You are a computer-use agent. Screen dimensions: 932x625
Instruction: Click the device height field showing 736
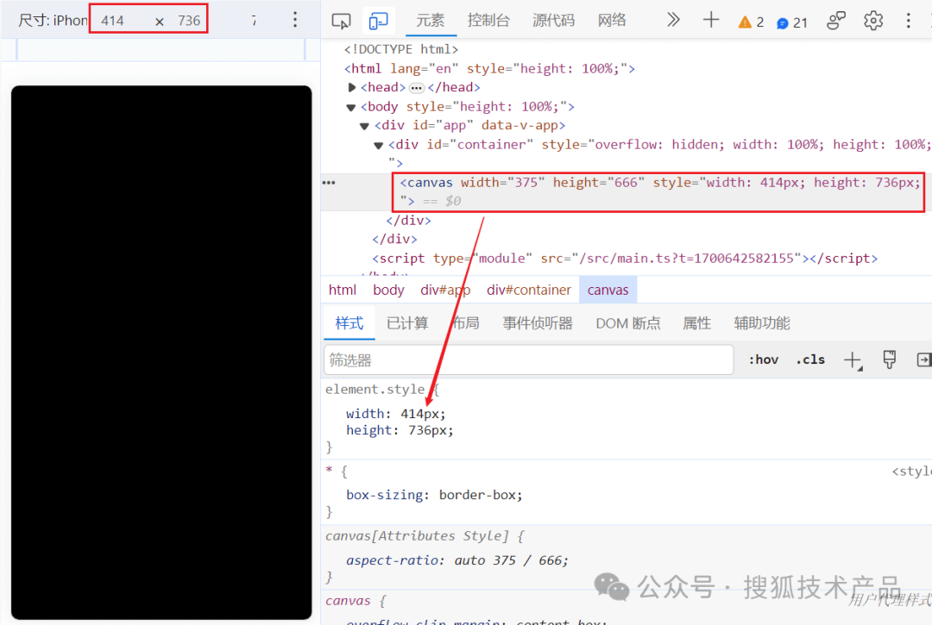point(189,21)
